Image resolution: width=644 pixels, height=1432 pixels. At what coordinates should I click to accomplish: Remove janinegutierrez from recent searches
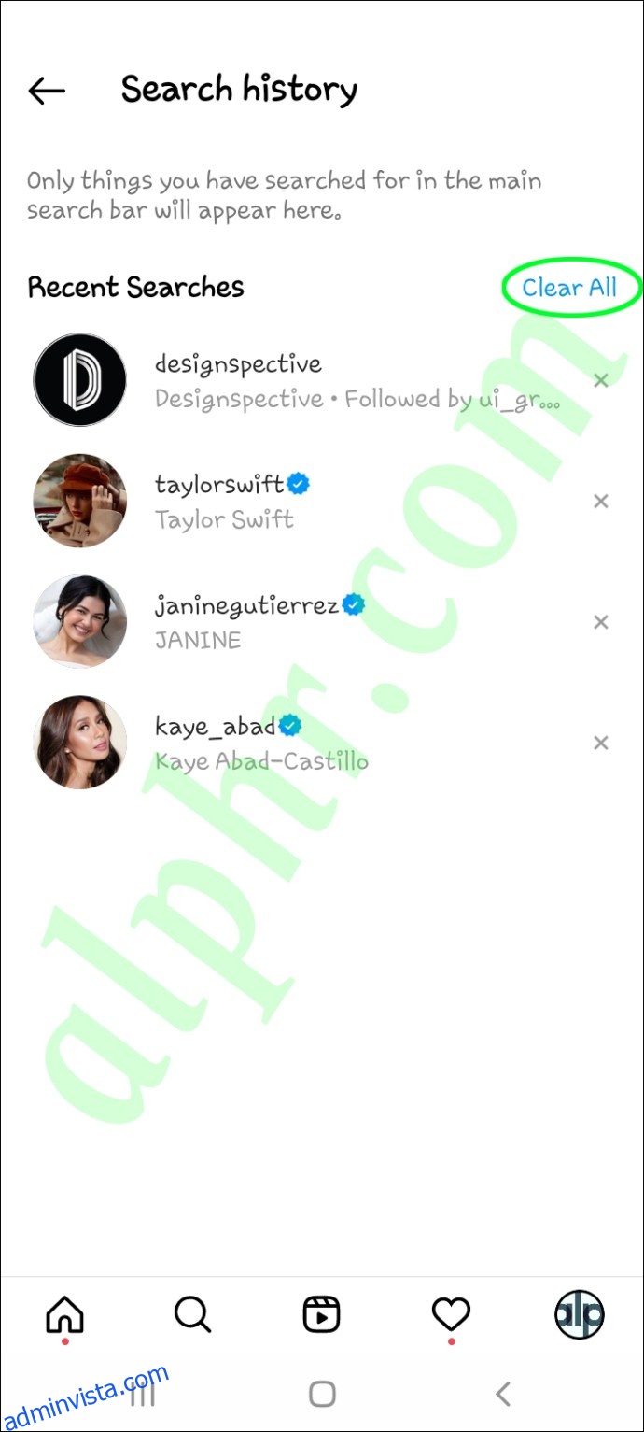pyautogui.click(x=601, y=622)
